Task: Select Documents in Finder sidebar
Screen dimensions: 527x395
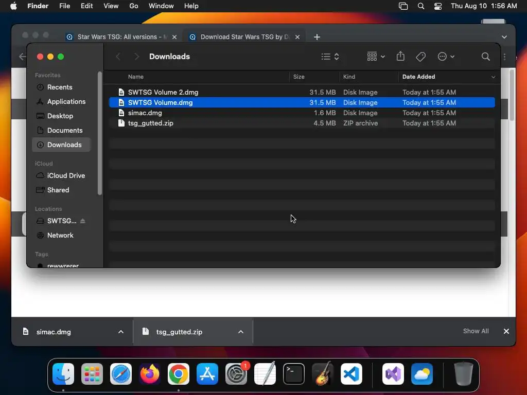Action: coord(61,130)
